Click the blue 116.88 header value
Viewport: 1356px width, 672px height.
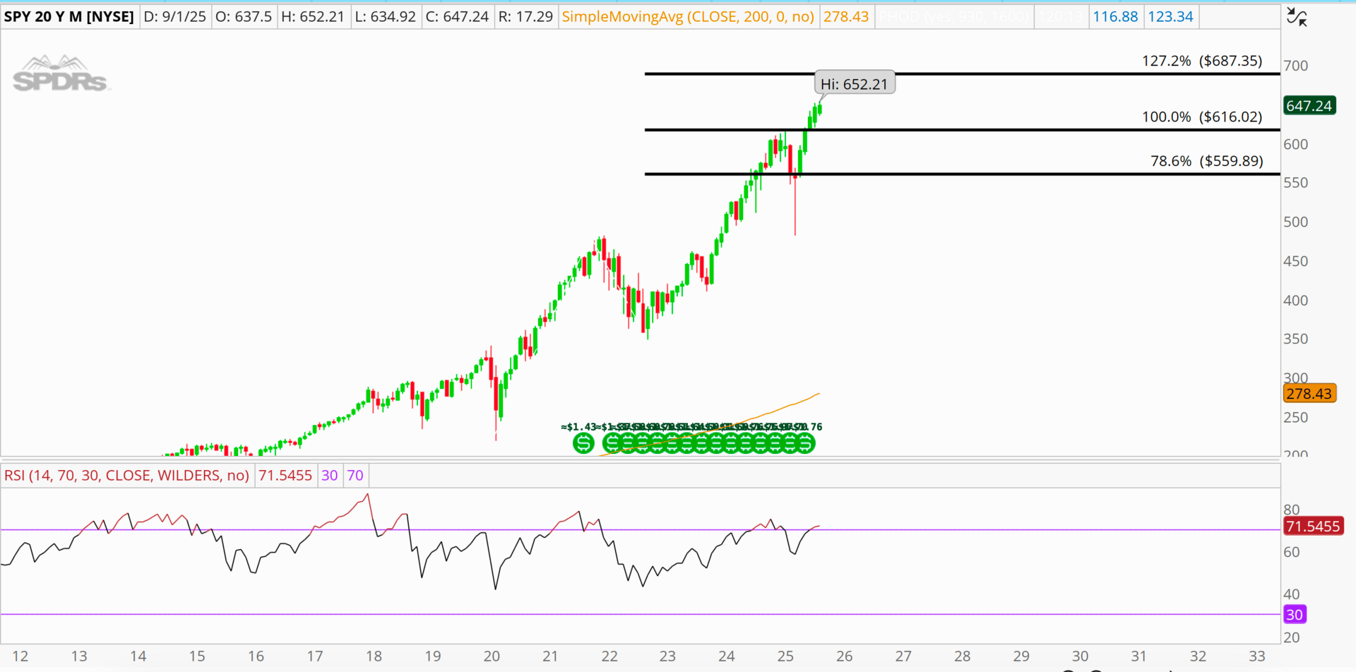(x=1115, y=16)
